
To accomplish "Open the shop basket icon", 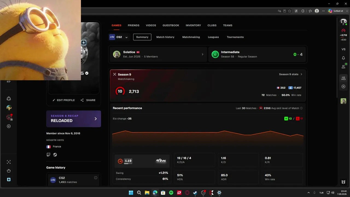I will [x=9, y=171].
